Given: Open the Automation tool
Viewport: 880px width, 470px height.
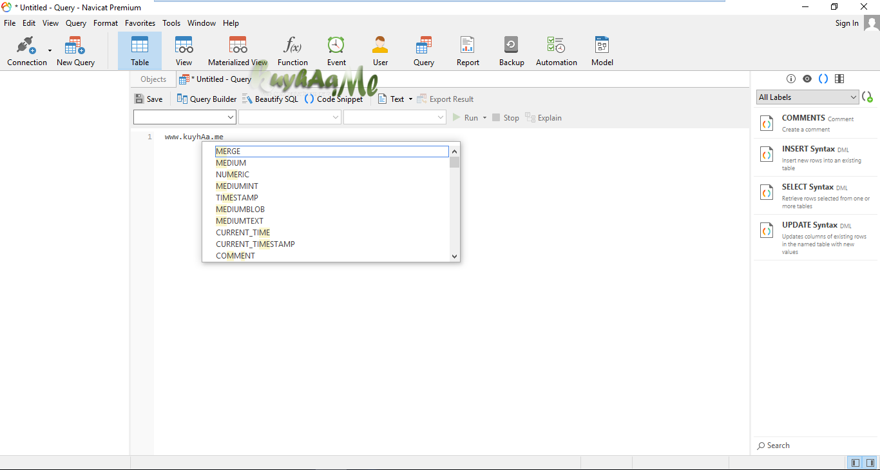Looking at the screenshot, I should 556,50.
